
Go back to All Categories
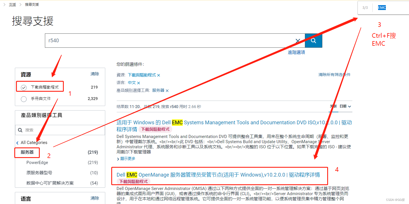tap(32, 143)
